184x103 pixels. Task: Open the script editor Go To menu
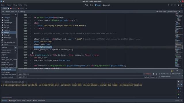tap(17, 11)
